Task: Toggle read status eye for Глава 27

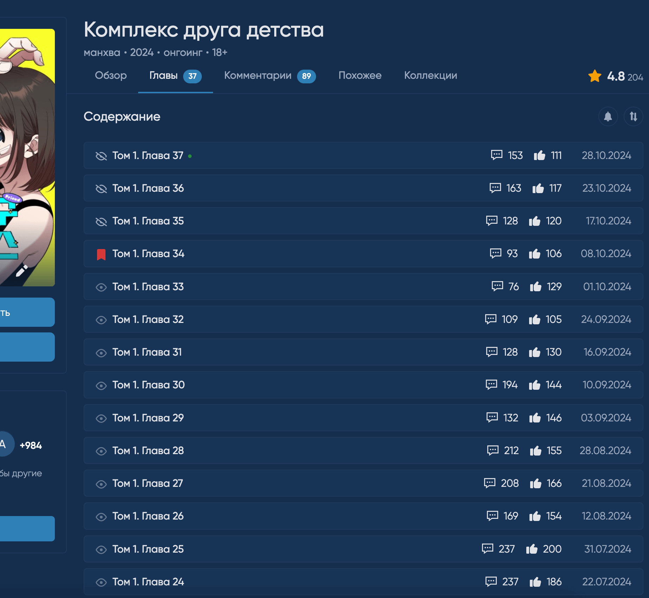Action: point(101,484)
